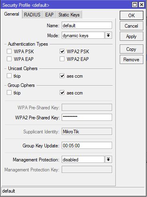147x197 pixels.
Task: Uncheck the WPA2 PSK checkbox
Action: (x=62, y=51)
